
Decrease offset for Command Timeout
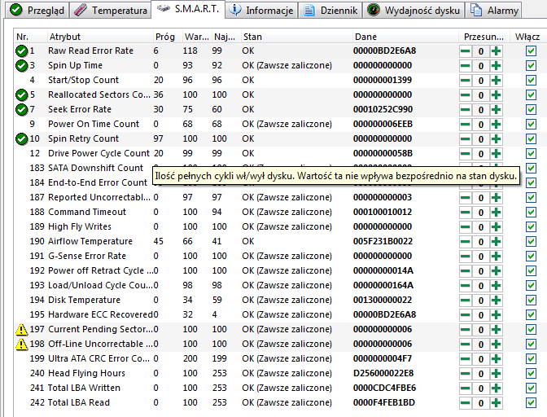tap(465, 213)
